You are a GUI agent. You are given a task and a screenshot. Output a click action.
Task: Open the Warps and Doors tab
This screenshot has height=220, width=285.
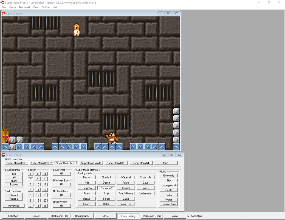pyautogui.click(x=152, y=216)
